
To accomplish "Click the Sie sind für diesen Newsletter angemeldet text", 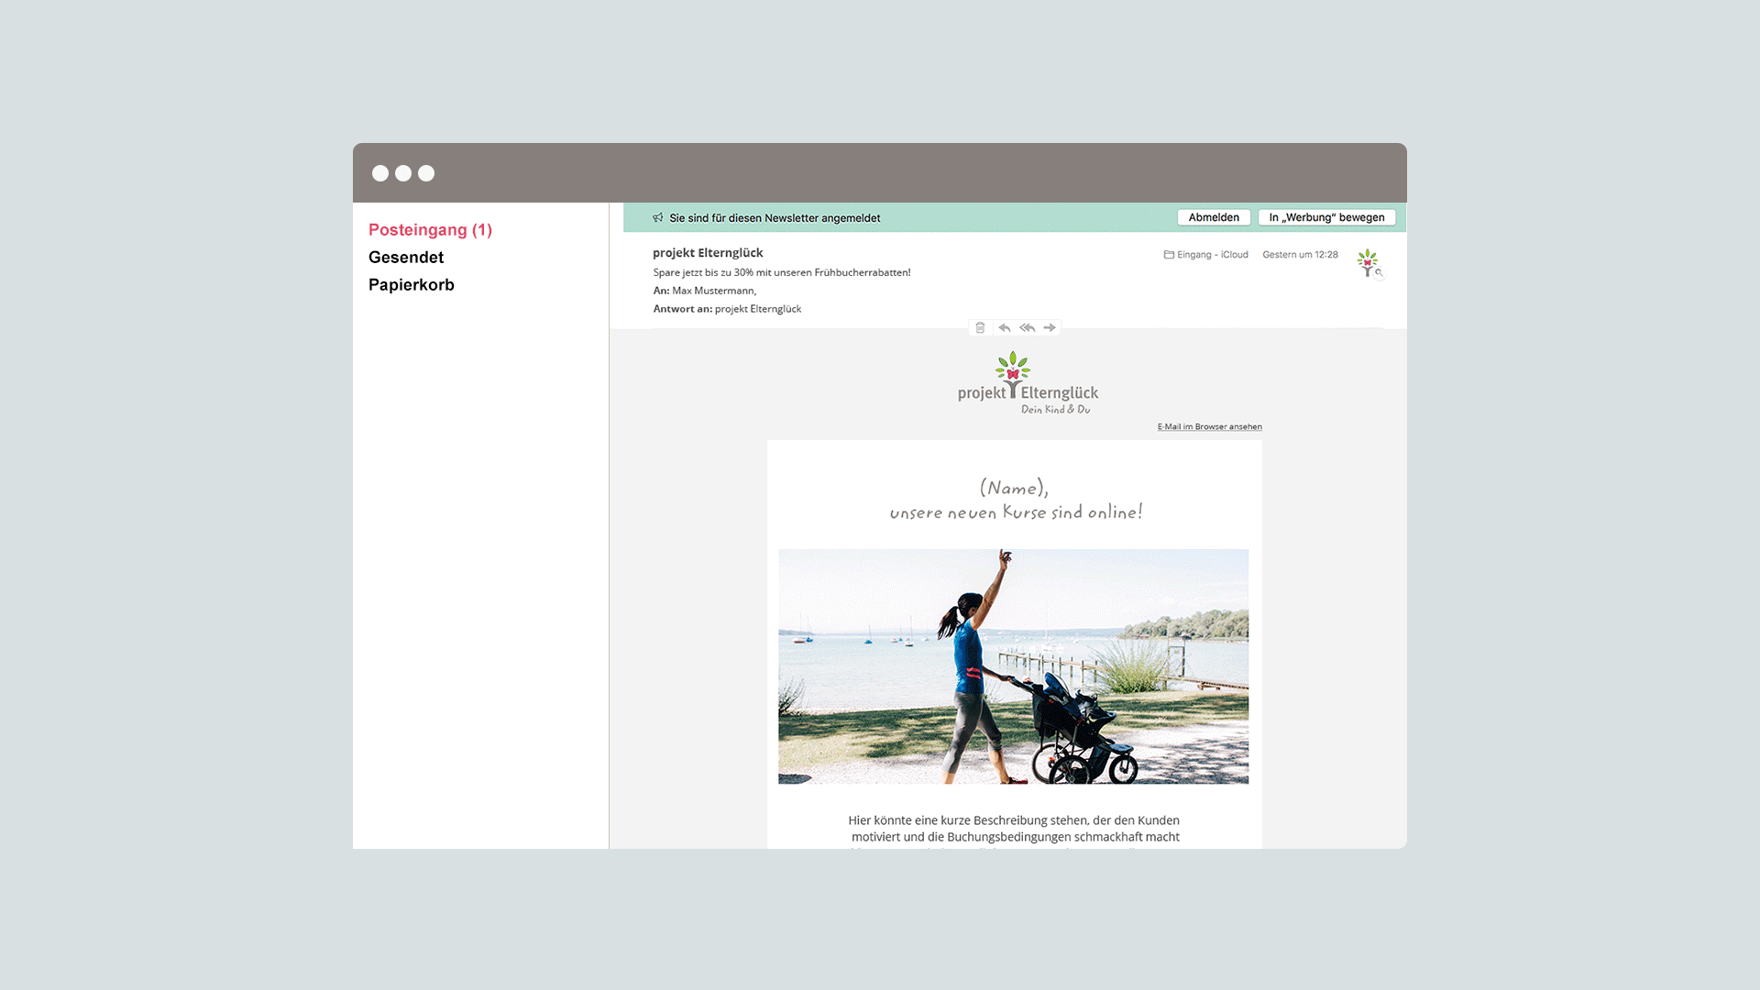I will click(x=775, y=218).
